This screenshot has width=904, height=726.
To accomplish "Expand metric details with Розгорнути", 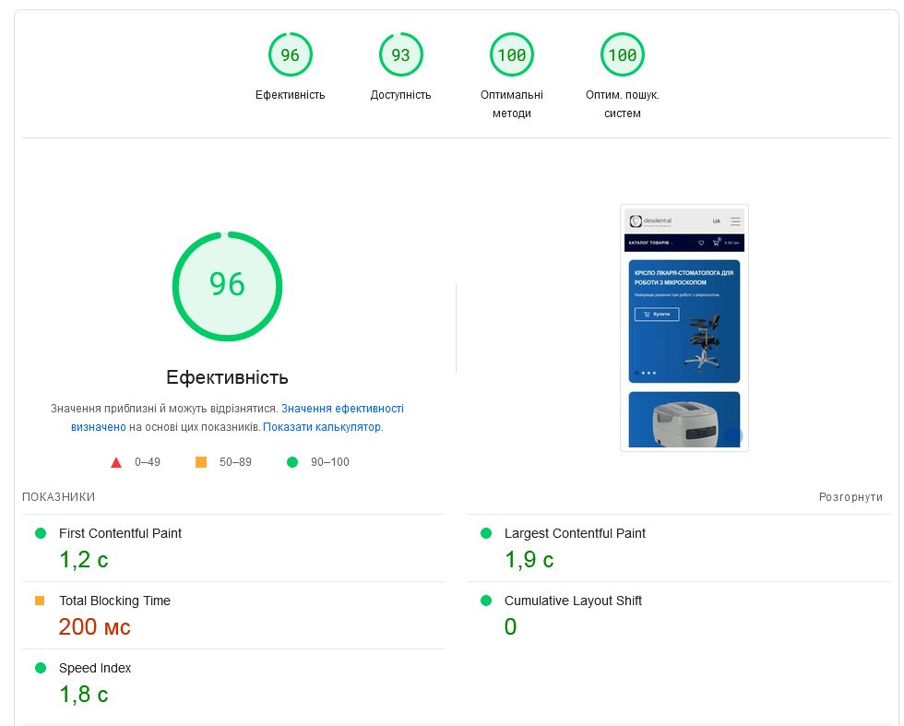I will pyautogui.click(x=850, y=497).
